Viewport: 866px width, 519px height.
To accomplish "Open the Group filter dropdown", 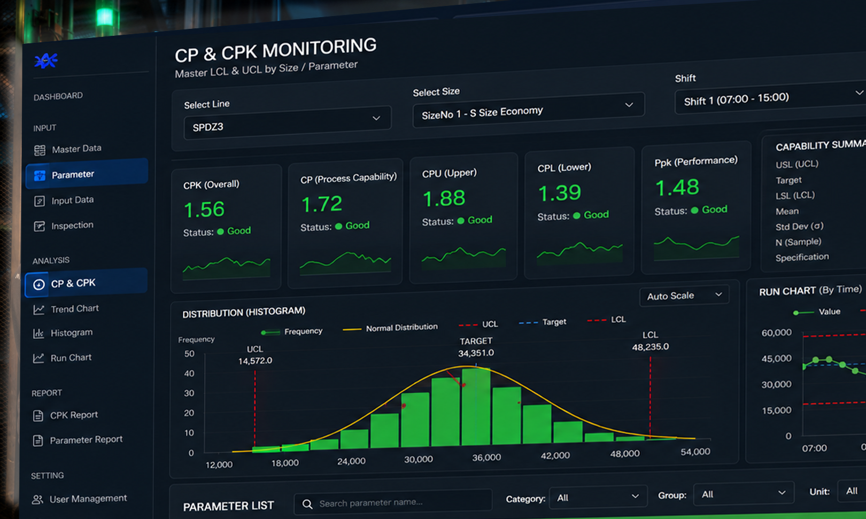I will pyautogui.click(x=743, y=494).
